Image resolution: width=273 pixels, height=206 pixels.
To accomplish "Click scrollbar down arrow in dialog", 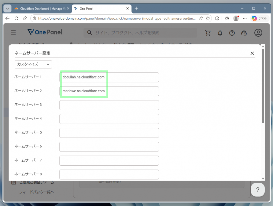I will (x=263, y=179).
